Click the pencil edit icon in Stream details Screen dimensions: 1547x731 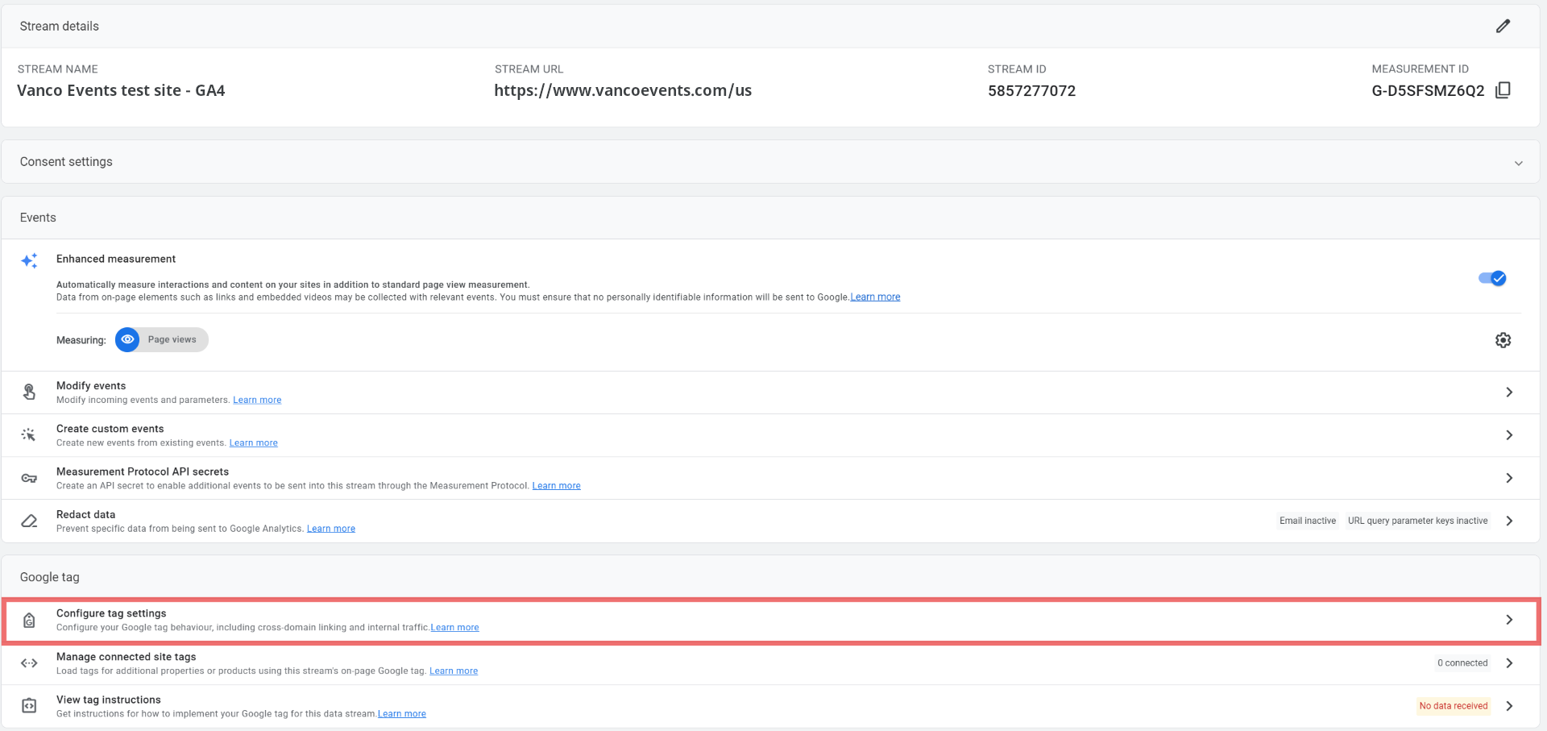pos(1503,27)
